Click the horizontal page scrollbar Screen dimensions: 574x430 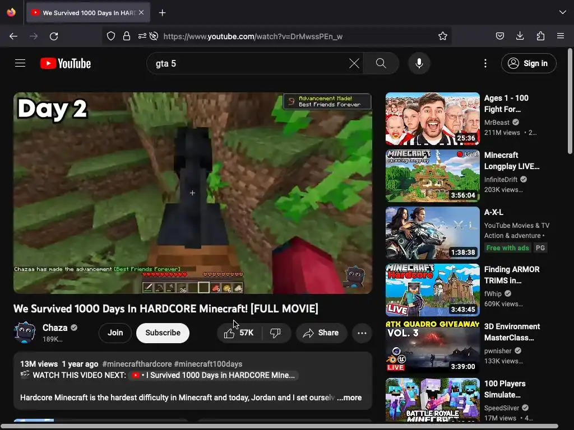click(x=279, y=426)
